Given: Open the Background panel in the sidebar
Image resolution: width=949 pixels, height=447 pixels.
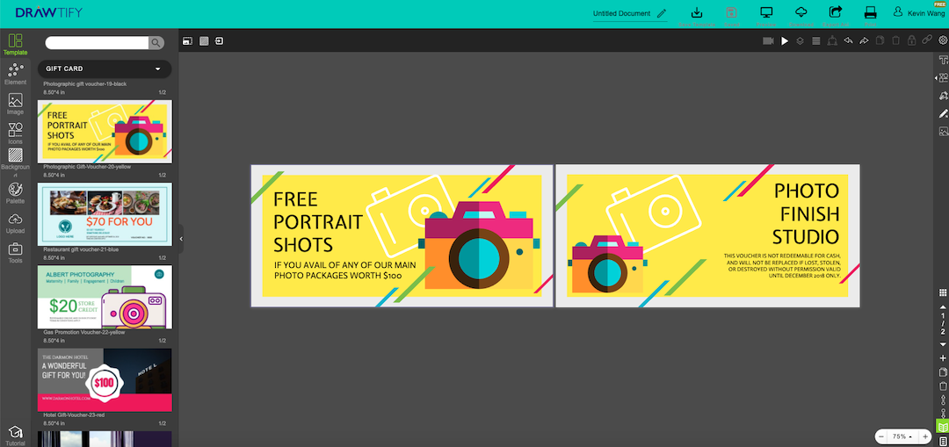Looking at the screenshot, I should [x=15, y=163].
